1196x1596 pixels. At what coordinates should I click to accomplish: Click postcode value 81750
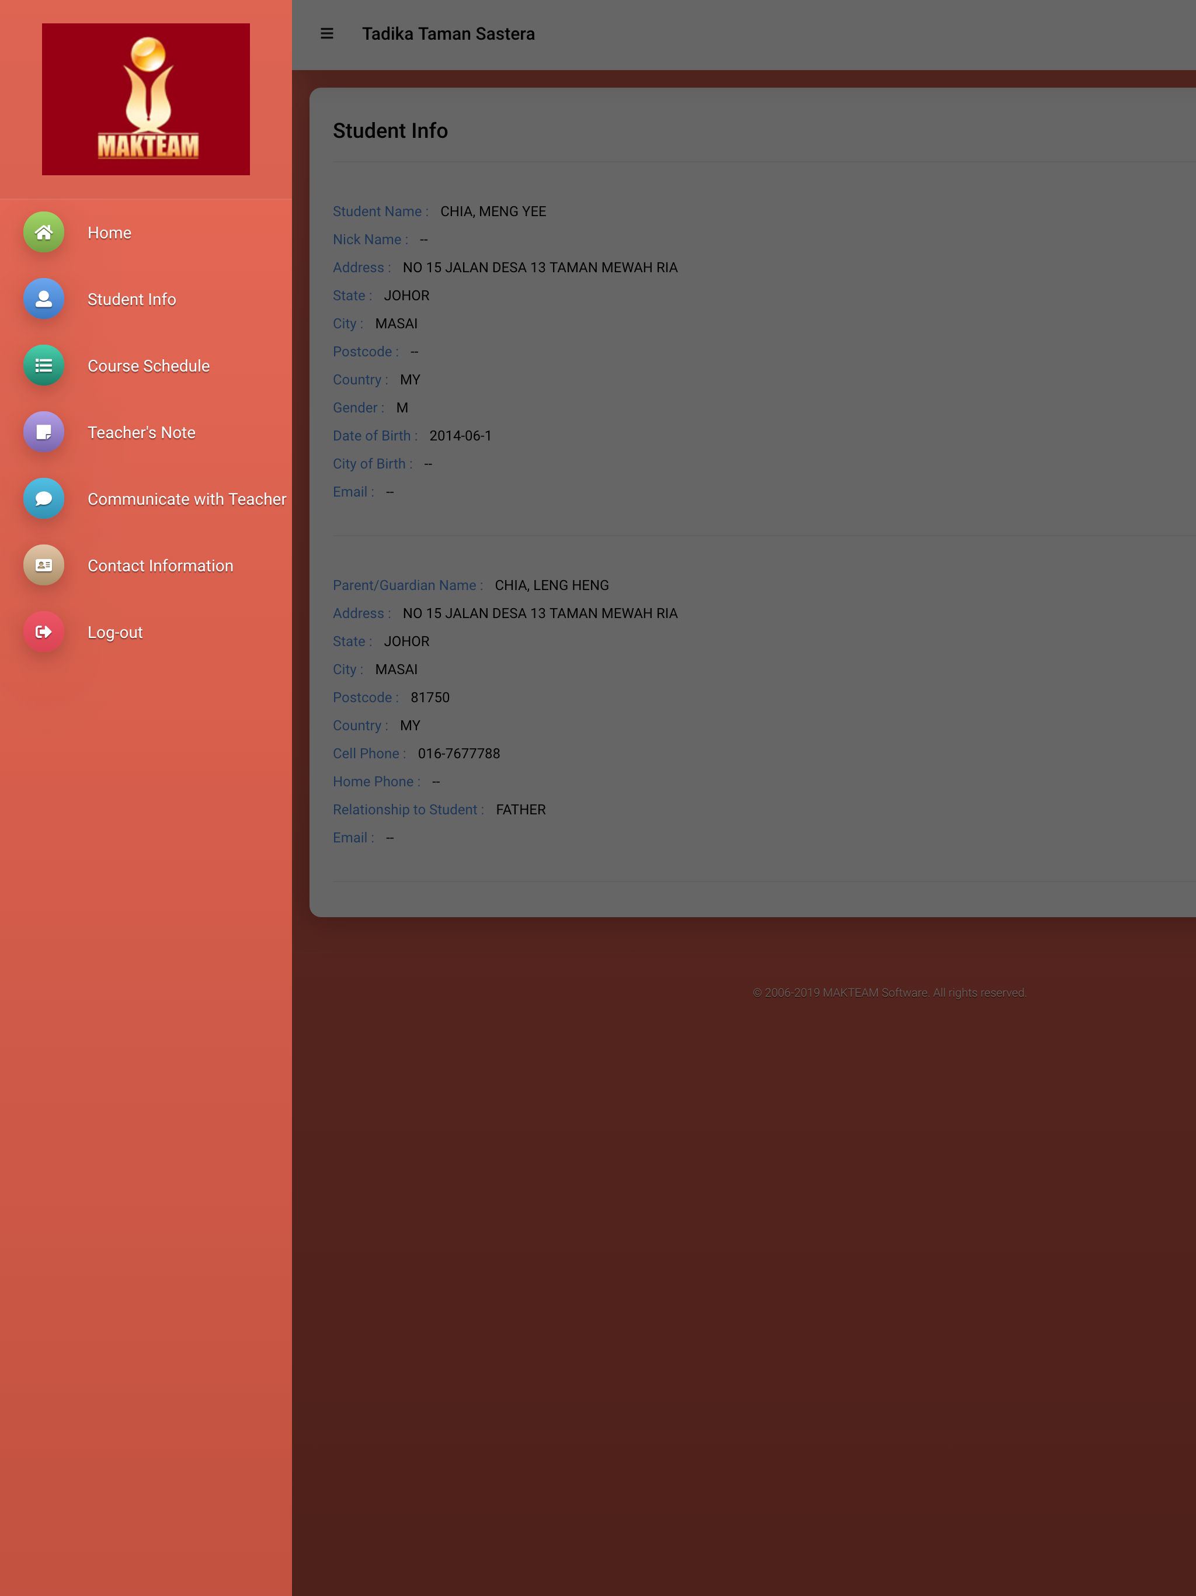[x=430, y=698]
